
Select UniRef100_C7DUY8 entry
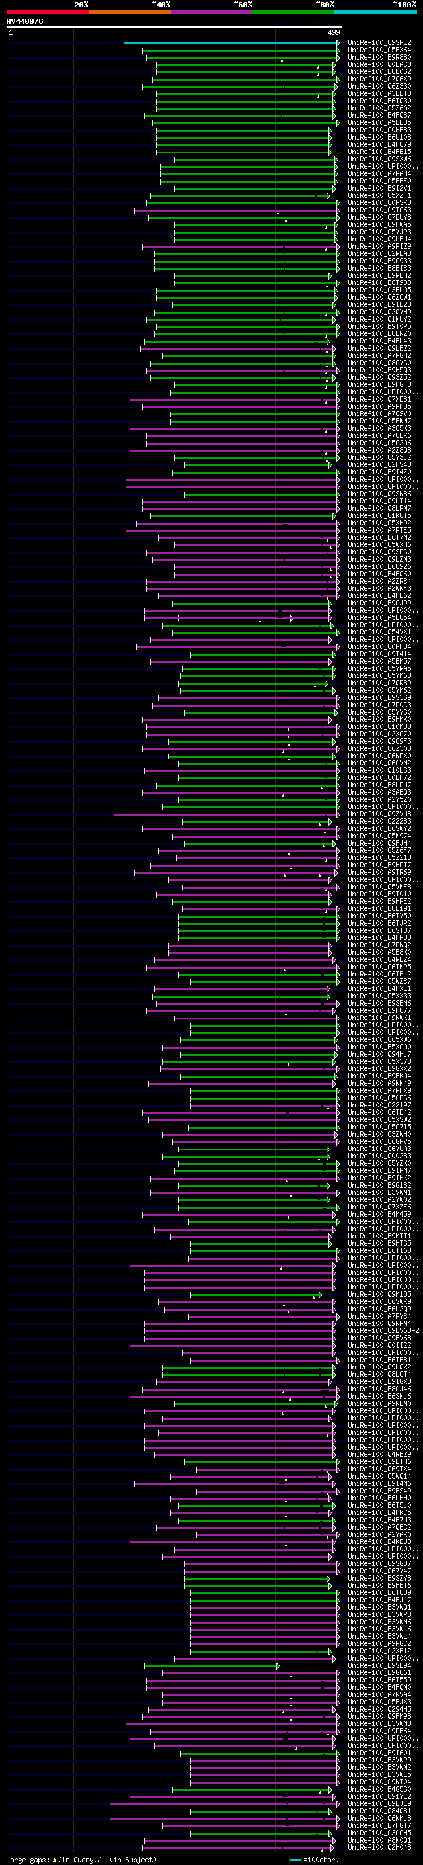[379, 217]
